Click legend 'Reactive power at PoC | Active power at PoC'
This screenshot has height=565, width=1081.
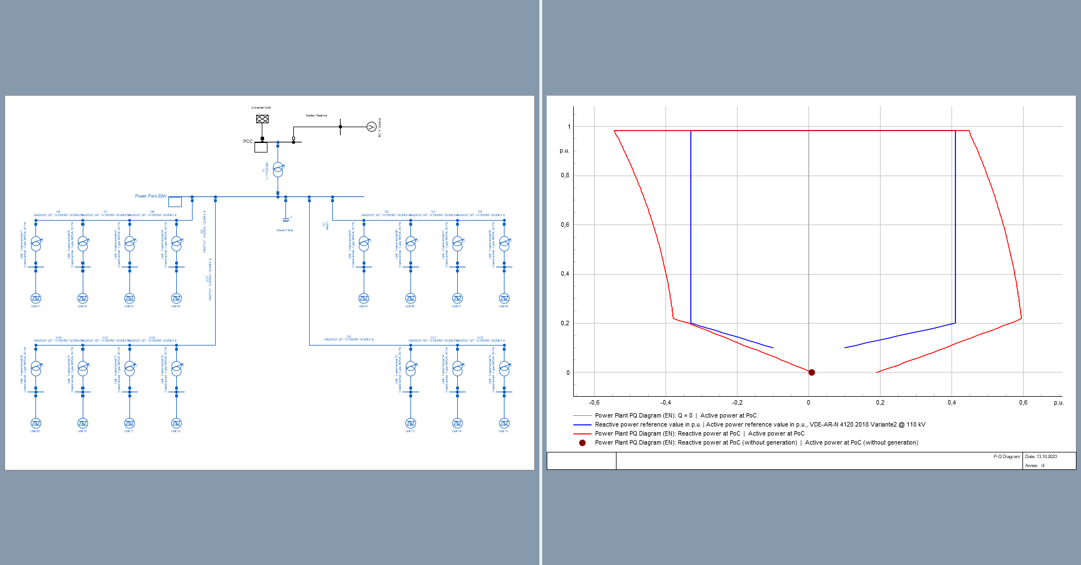pyautogui.click(x=700, y=434)
